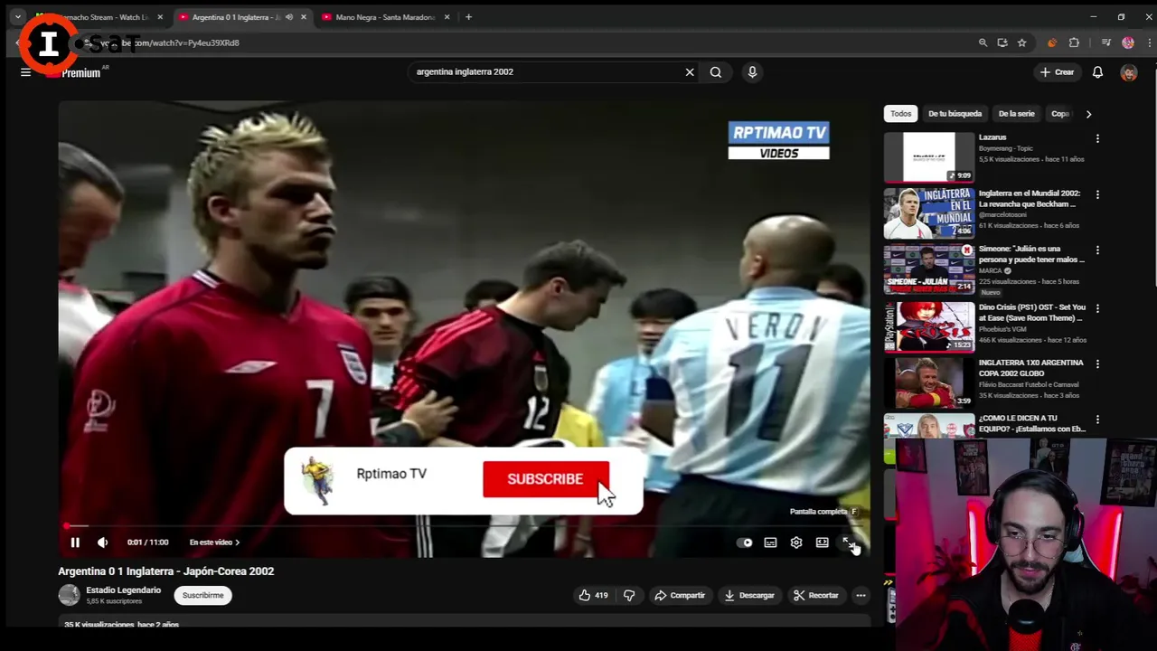
Task: Open options for '¿COMO LE DICEN A TU EQUIPO?'
Action: pos(1097,420)
